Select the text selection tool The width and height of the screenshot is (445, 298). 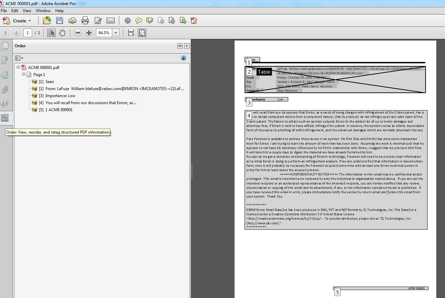pyautogui.click(x=51, y=33)
